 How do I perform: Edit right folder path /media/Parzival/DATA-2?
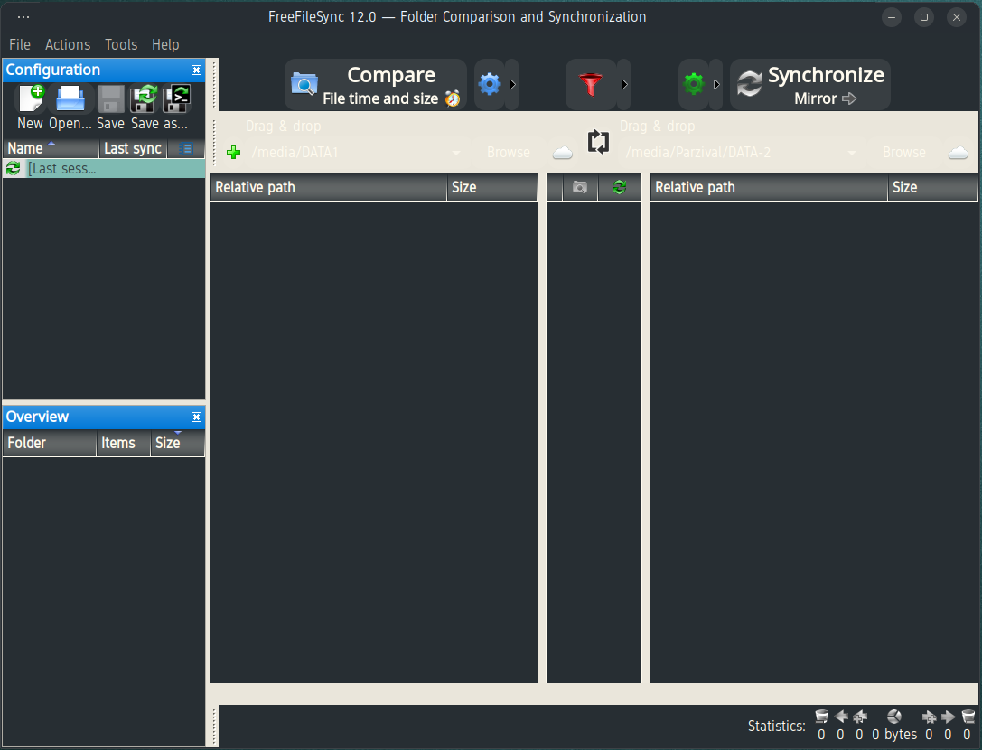tap(732, 152)
